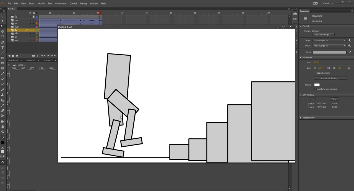
Task: Open the Classic workspace dropdown
Action: [328, 3]
